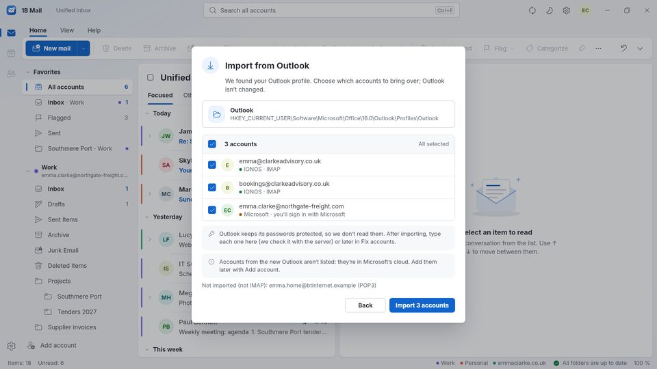Click the pin icon in toolbar

coord(582,48)
